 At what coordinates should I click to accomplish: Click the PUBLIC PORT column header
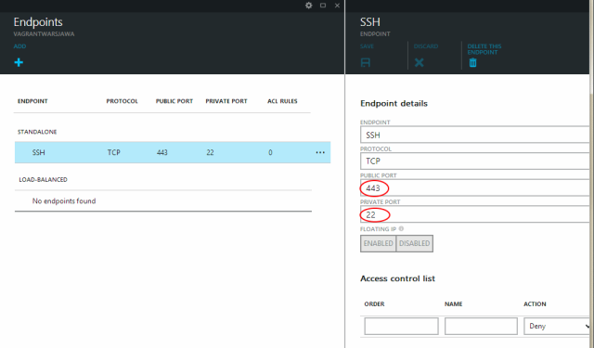click(174, 101)
